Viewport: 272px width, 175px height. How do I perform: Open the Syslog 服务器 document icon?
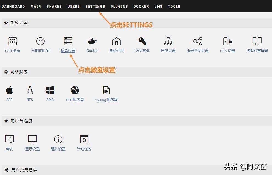click(x=106, y=90)
